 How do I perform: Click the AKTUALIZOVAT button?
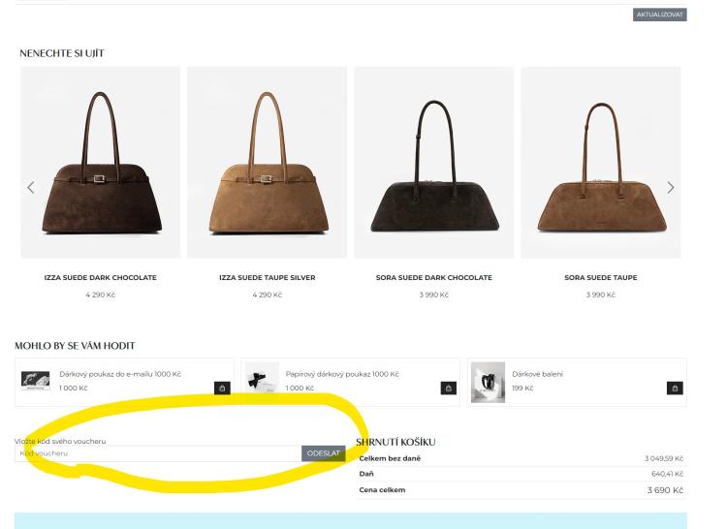tap(659, 15)
